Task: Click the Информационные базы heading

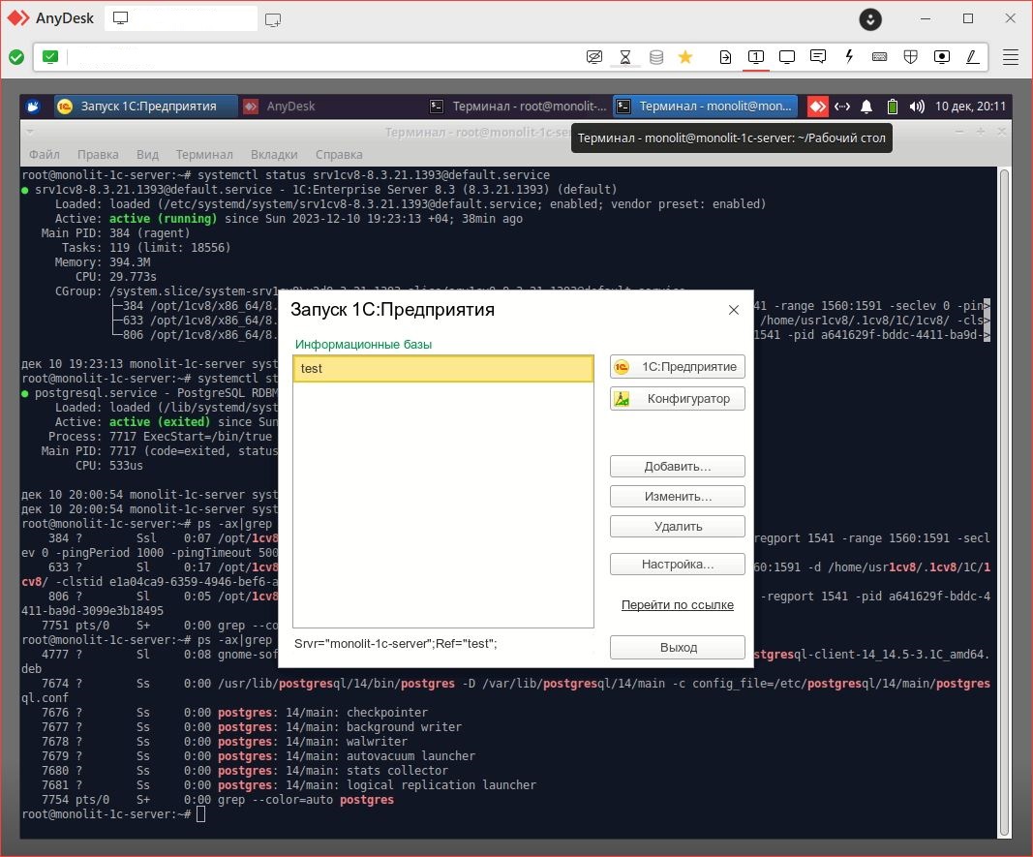Action: point(363,345)
